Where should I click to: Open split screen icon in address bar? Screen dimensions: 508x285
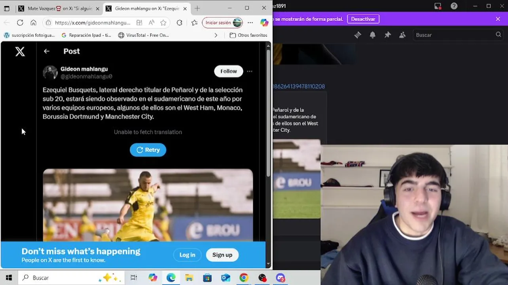pyautogui.click(x=139, y=23)
